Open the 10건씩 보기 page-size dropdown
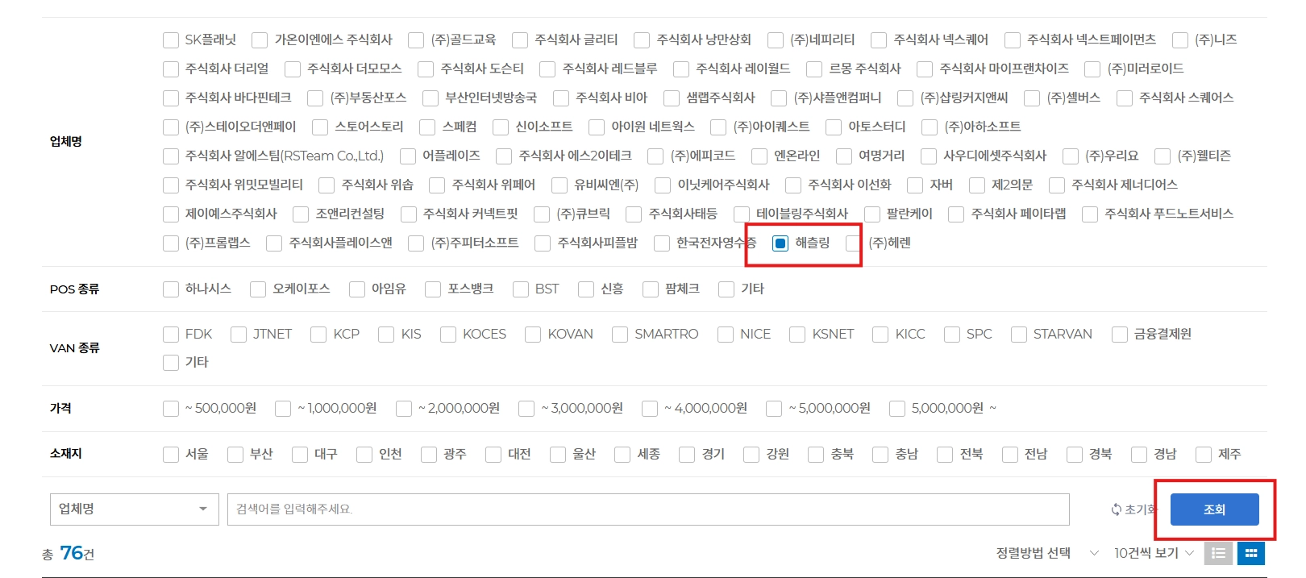The height and width of the screenshot is (578, 1306). tap(1154, 553)
